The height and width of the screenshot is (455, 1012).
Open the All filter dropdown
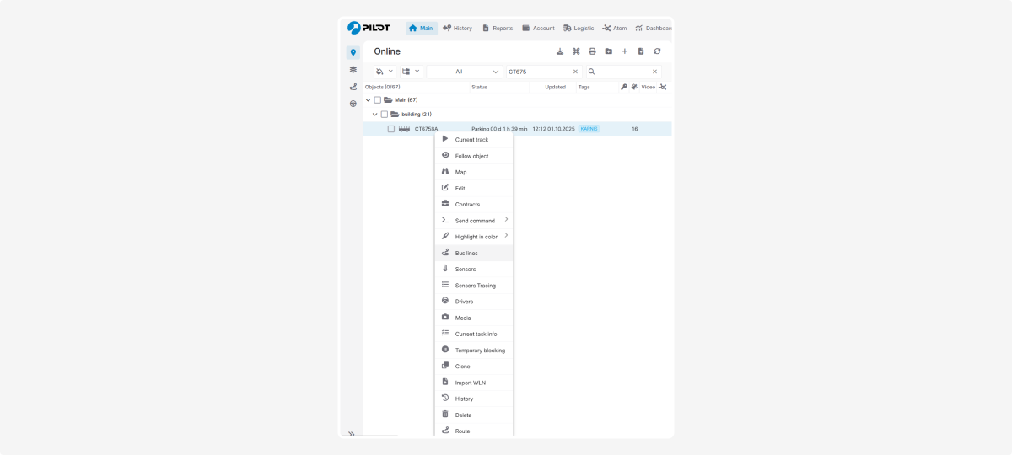point(465,72)
